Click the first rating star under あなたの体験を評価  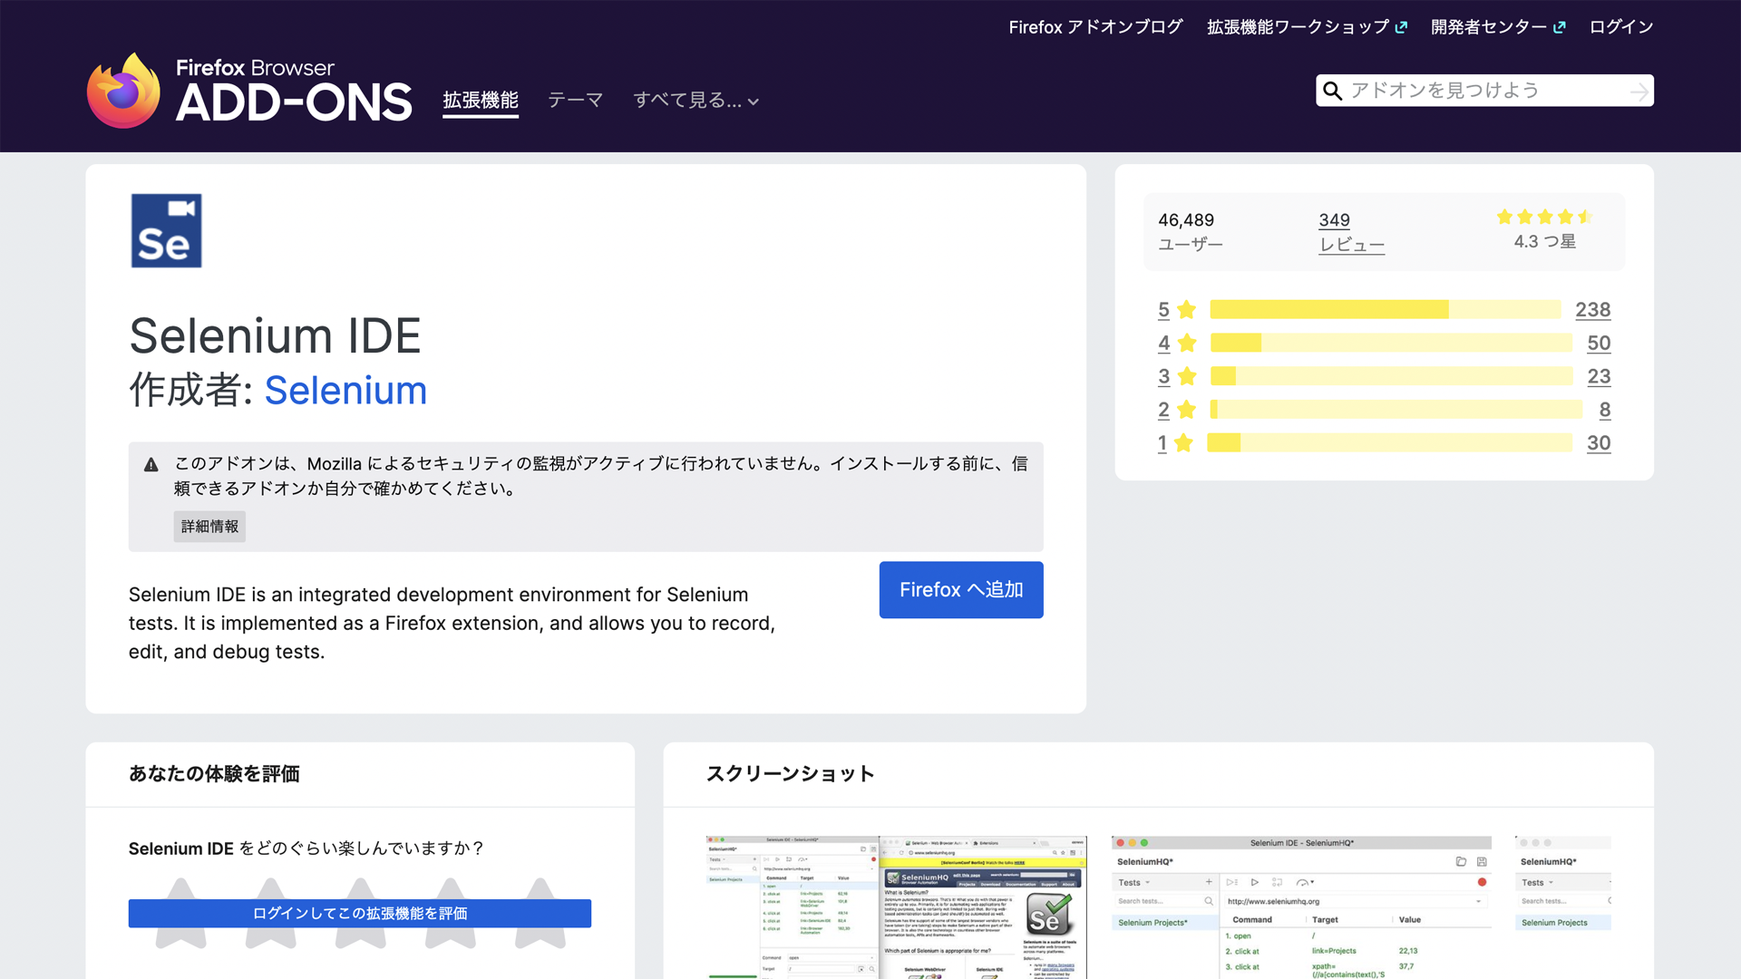click(x=180, y=888)
